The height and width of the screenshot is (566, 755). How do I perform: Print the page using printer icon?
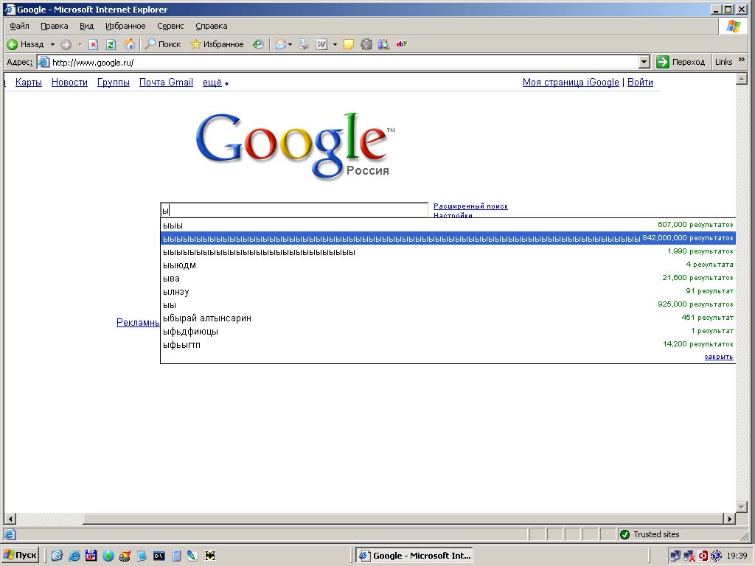(303, 45)
